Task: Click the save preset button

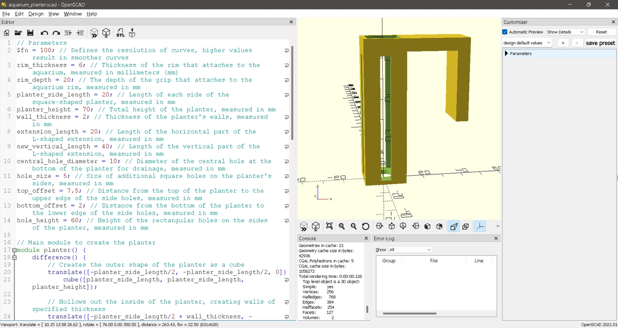Action: (x=600, y=43)
